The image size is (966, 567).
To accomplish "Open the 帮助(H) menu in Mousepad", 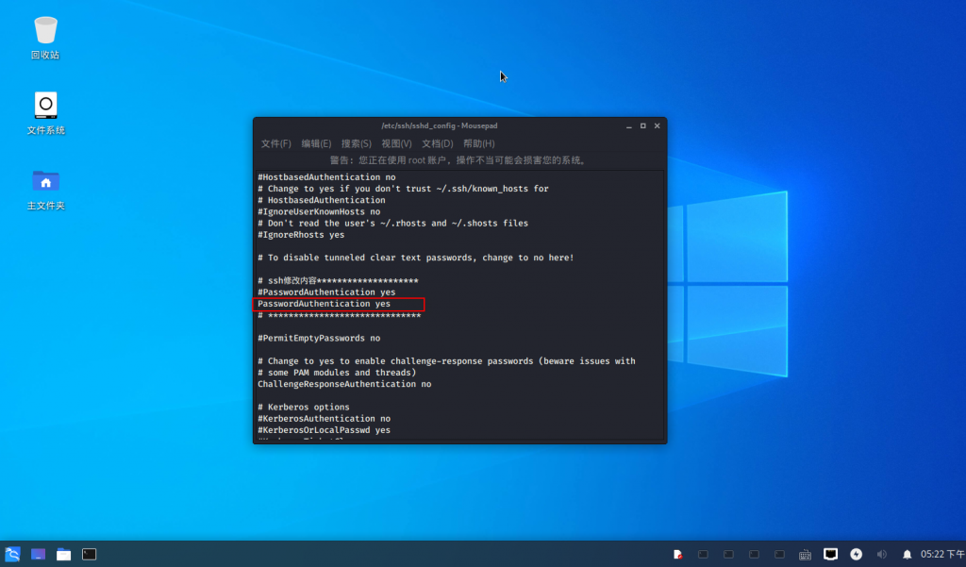I will pyautogui.click(x=478, y=143).
